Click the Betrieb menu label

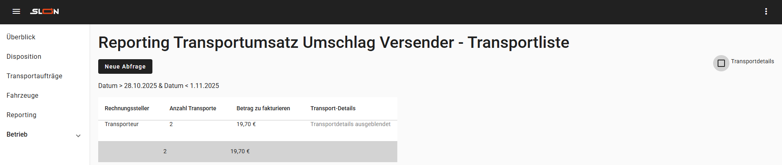(x=17, y=134)
